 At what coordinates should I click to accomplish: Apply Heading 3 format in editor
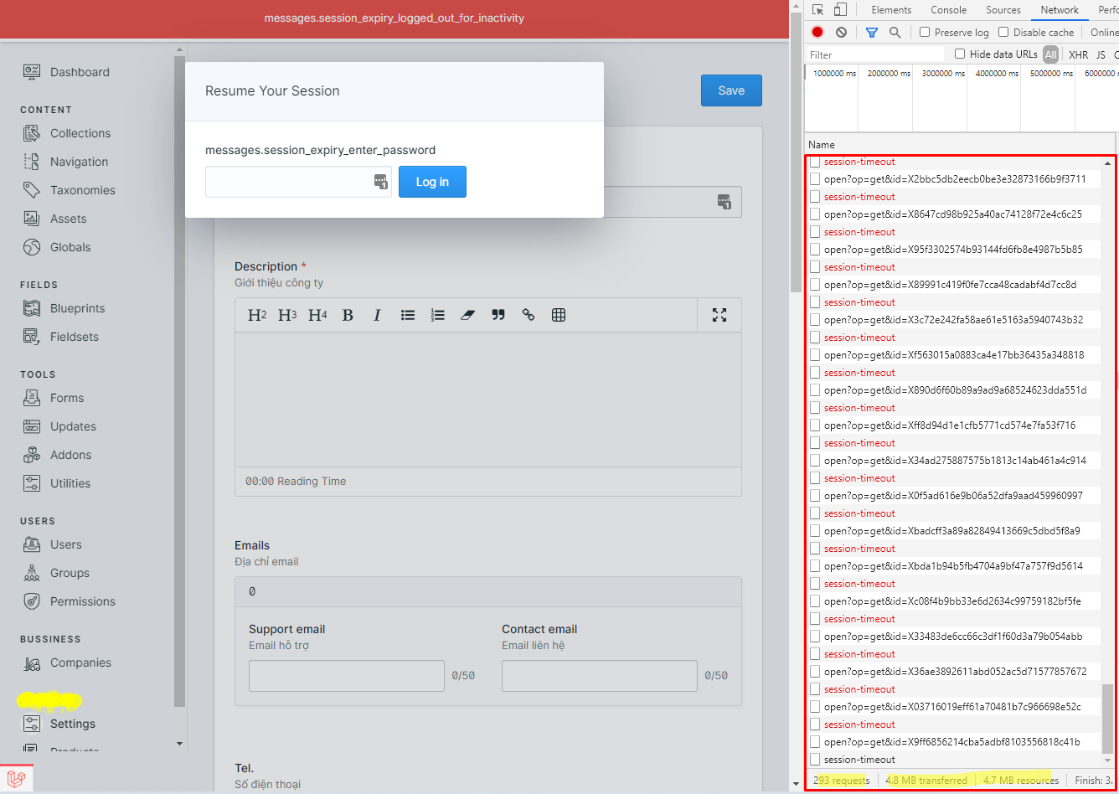click(287, 315)
